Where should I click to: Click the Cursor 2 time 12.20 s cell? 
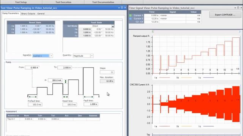[x=152, y=19]
